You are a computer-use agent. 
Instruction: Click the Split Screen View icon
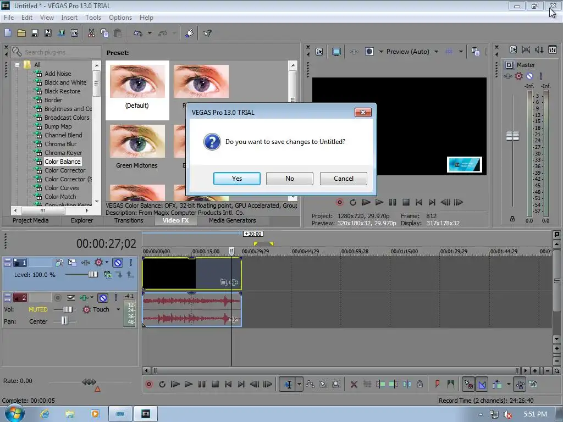pos(369,52)
